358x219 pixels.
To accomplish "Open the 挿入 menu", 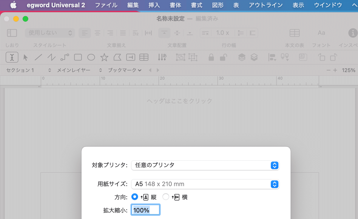I will 154,5.
